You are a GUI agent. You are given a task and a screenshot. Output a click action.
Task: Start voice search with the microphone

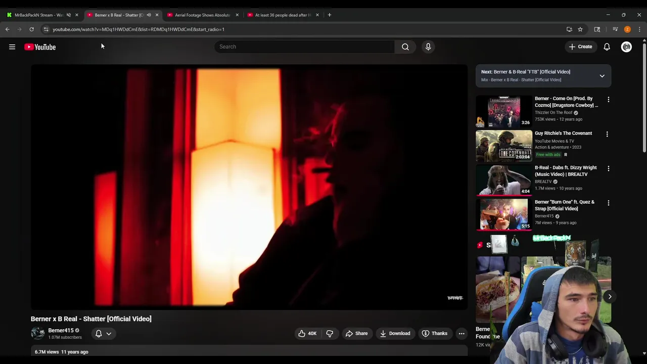(428, 47)
